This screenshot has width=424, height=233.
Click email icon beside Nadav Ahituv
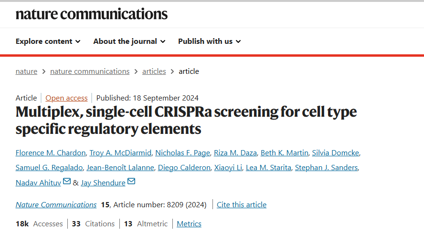(x=67, y=182)
